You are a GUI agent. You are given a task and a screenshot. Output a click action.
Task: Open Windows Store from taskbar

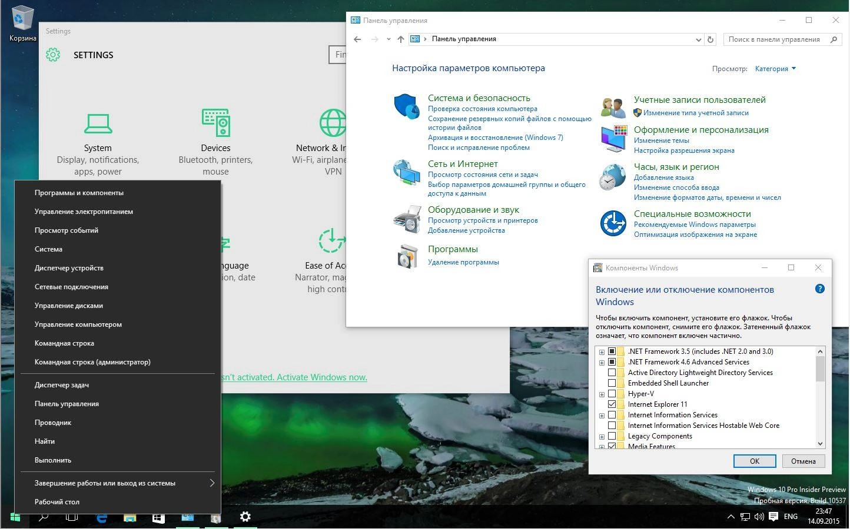click(158, 517)
